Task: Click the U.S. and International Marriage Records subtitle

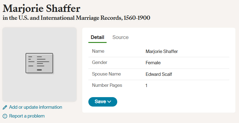Action: click(76, 18)
